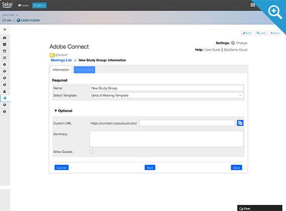This screenshot has height=211, width=286.
Task: Click the LTI site breadcrumb link
Action: click(7, 20)
